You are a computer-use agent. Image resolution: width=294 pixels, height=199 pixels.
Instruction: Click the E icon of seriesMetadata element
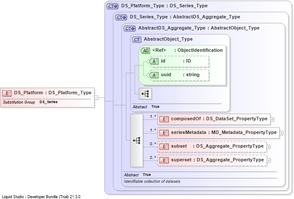click(x=164, y=133)
